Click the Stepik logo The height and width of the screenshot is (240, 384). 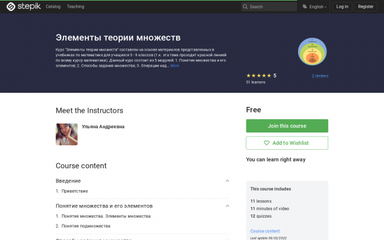[24, 6]
